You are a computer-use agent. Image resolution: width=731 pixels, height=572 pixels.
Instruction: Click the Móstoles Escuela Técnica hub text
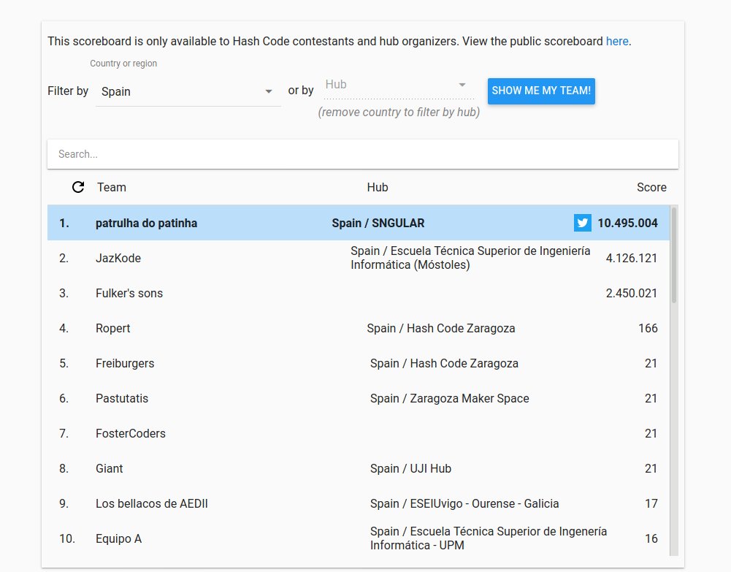(x=470, y=258)
